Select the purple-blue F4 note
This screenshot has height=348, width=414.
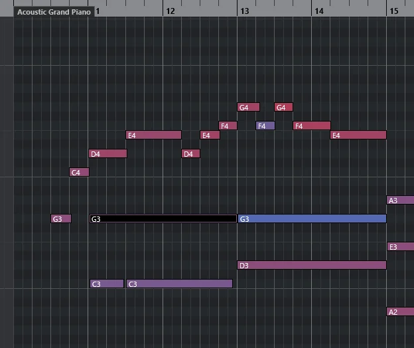pyautogui.click(x=265, y=126)
